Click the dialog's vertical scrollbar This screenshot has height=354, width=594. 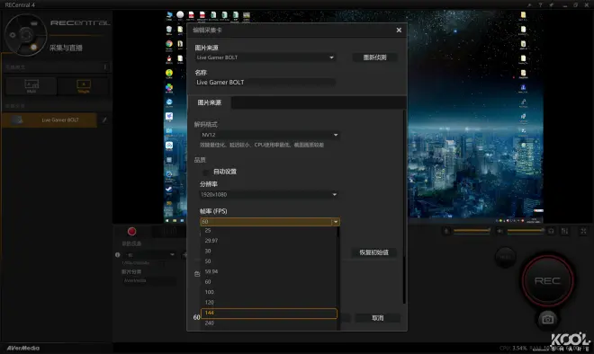coord(404,206)
